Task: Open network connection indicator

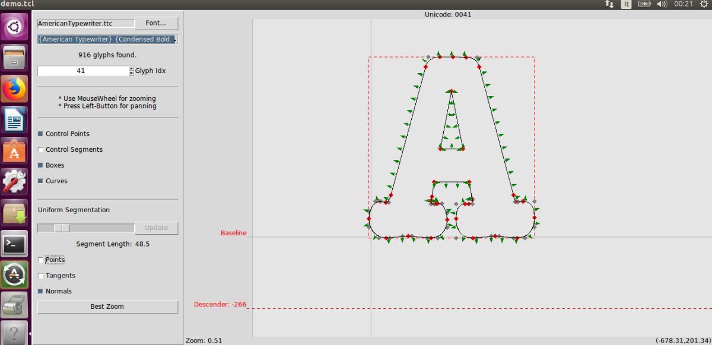Action: coord(609,4)
